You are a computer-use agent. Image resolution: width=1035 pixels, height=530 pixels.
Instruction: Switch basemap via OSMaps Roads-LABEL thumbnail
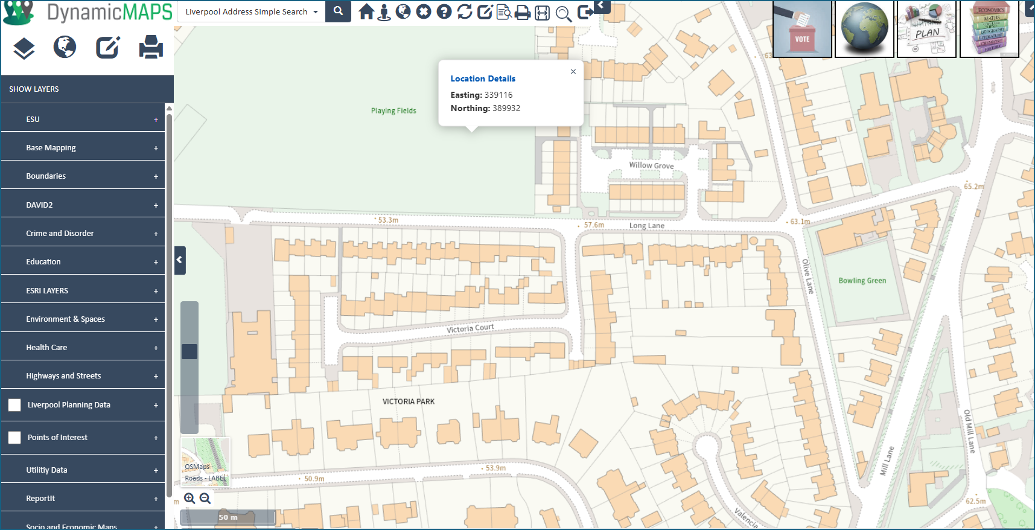[x=205, y=462]
